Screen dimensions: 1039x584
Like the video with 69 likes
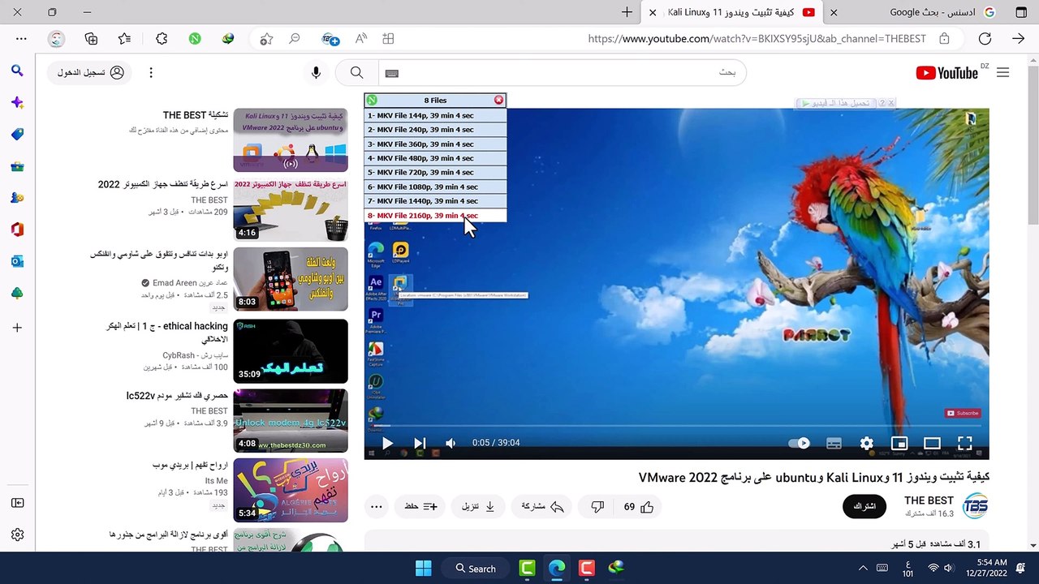pyautogui.click(x=638, y=507)
